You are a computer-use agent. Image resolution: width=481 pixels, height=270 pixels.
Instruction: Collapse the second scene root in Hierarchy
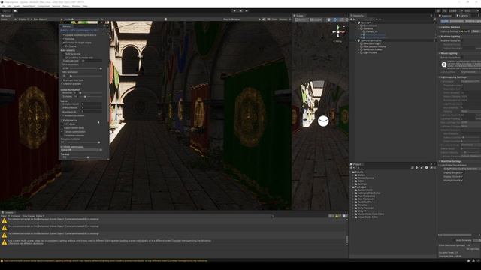[x=355, y=40]
